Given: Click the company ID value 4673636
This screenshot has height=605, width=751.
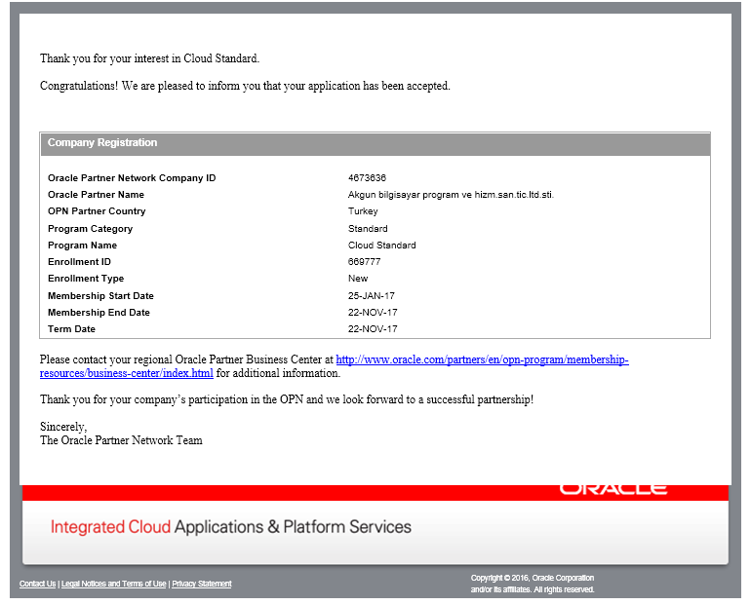Looking at the screenshot, I should 367,178.
